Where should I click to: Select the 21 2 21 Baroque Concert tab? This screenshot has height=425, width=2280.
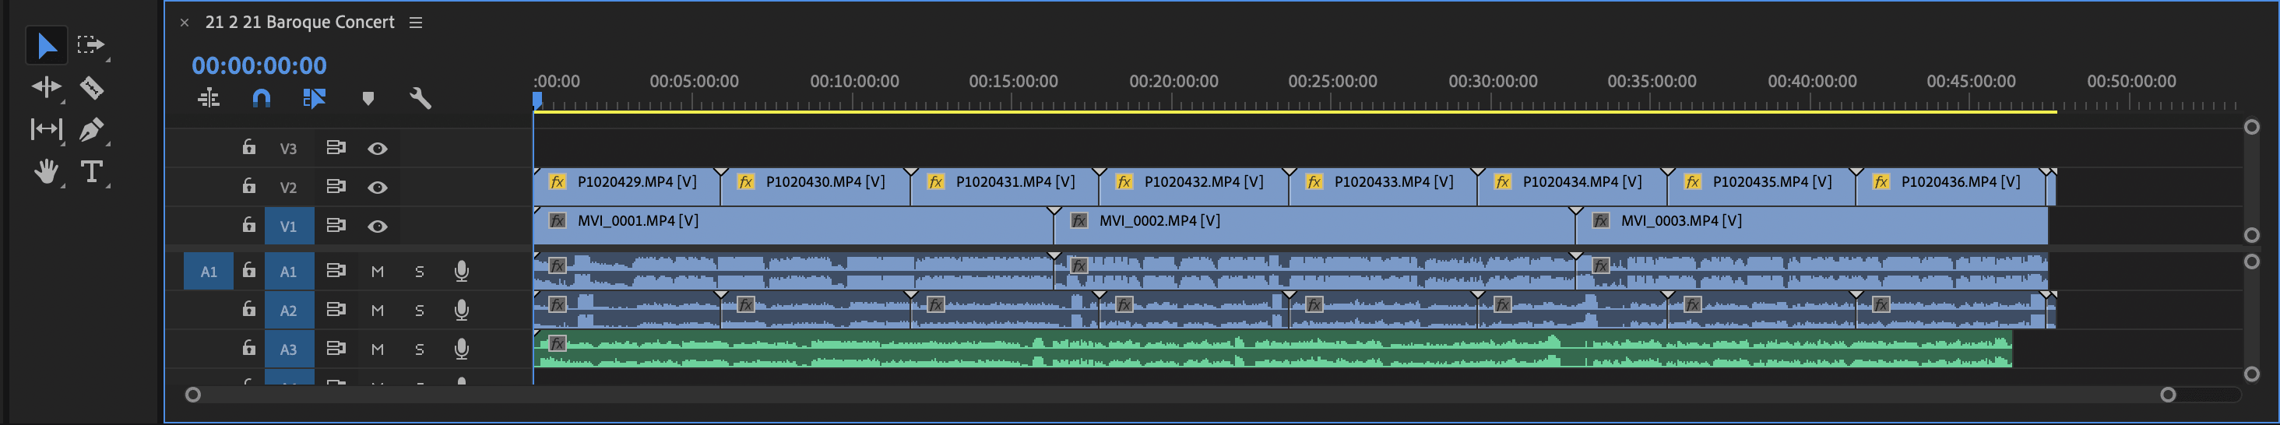[299, 22]
